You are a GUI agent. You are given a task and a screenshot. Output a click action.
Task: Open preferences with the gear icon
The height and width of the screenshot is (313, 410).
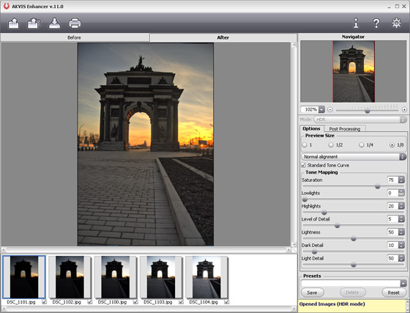tap(396, 23)
